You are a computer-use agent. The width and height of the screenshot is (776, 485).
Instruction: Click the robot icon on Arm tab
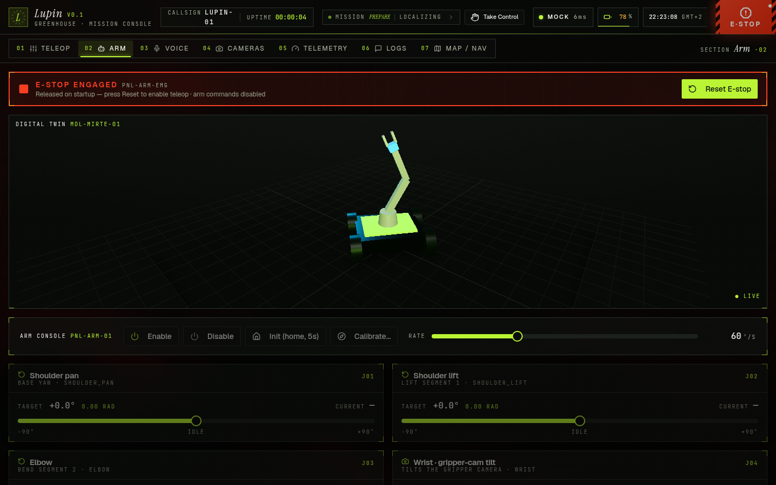[x=101, y=48]
